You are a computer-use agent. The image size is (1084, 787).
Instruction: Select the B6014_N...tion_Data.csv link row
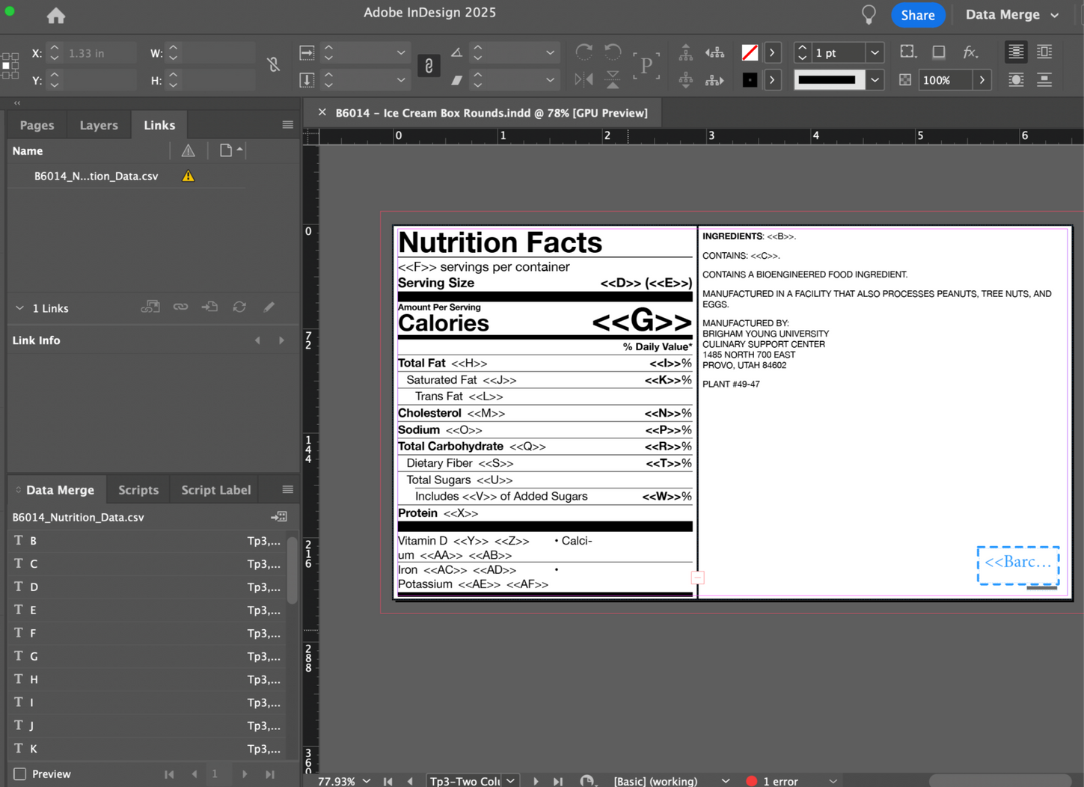coord(127,177)
